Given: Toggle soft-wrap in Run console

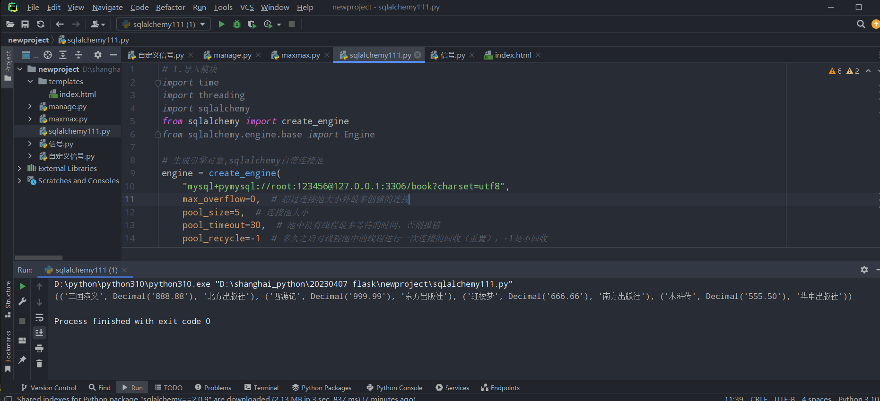Looking at the screenshot, I should 39,317.
